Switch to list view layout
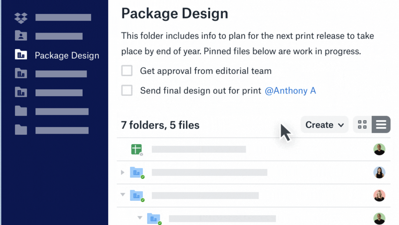 [381, 125]
